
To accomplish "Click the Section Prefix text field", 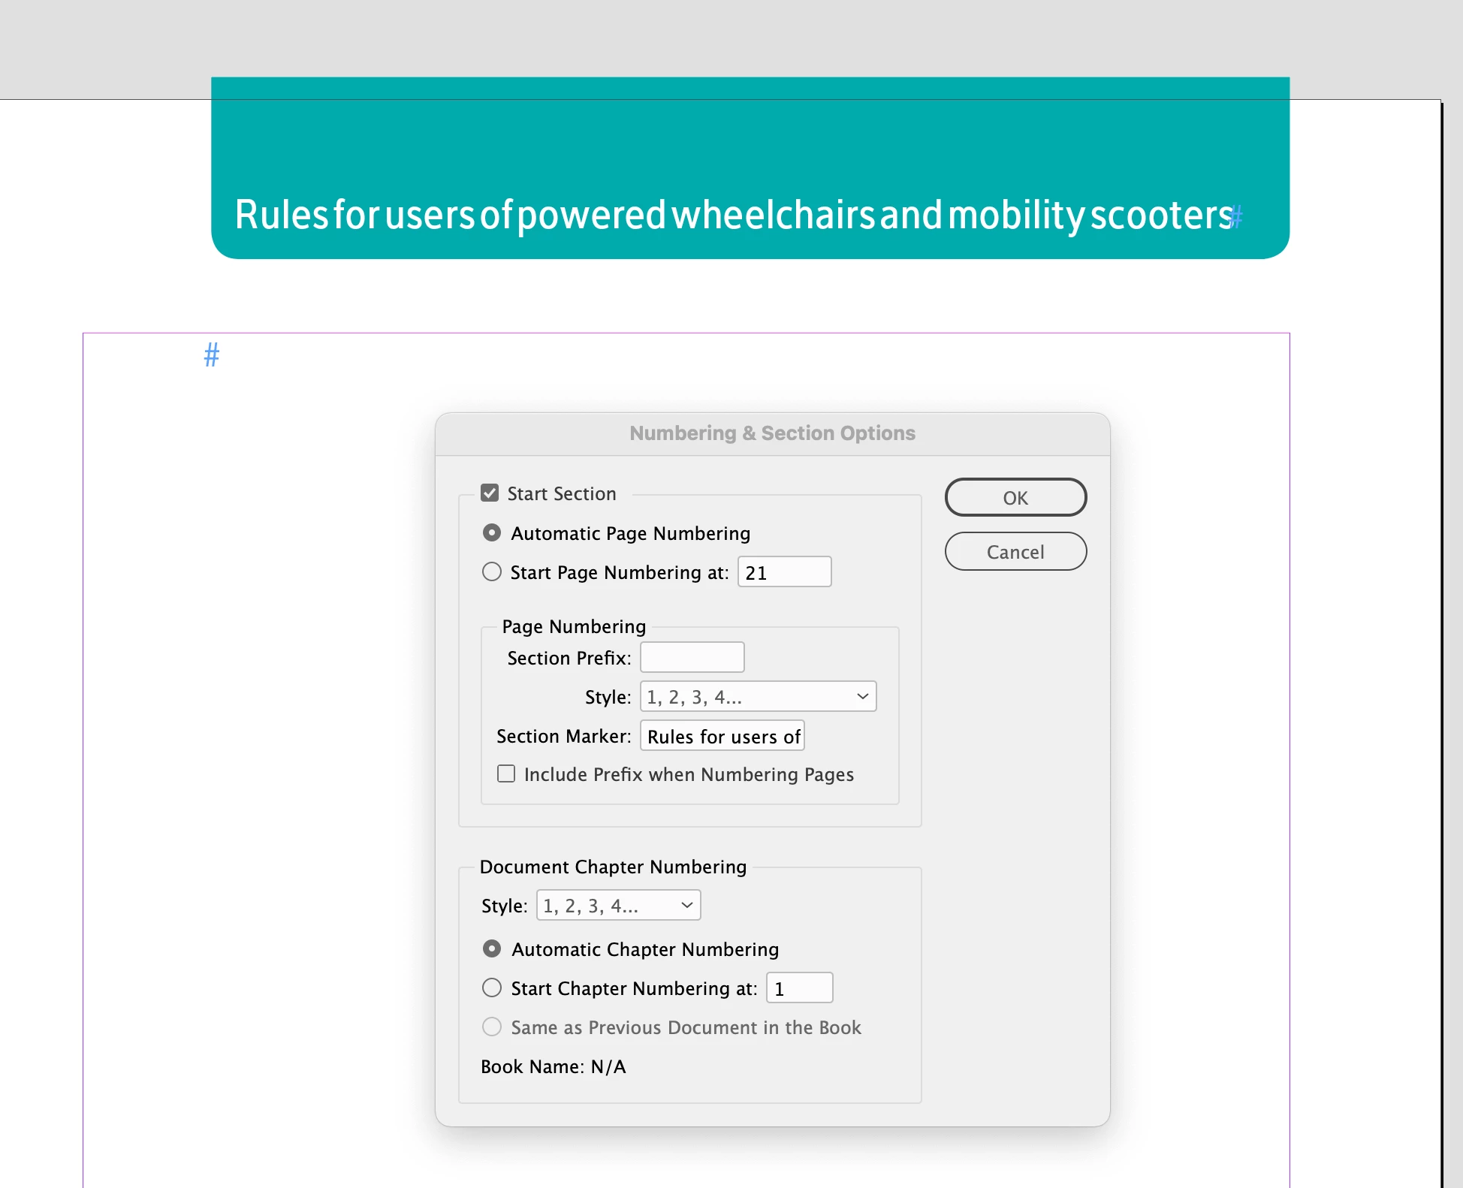I will click(x=692, y=658).
